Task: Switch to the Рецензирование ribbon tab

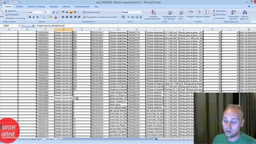Action: 82,6
